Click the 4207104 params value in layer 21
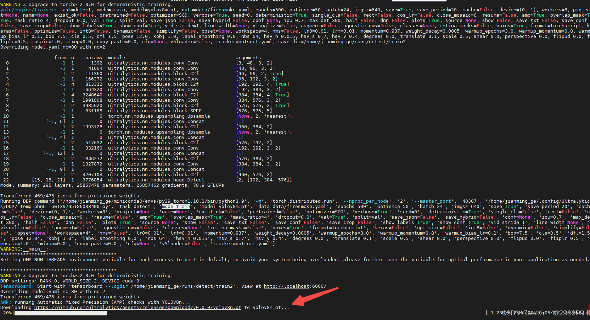The image size is (590, 320). click(92, 175)
